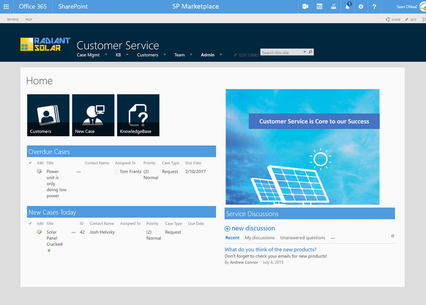Expand the Case Mgmt menu arrow

pos(106,55)
